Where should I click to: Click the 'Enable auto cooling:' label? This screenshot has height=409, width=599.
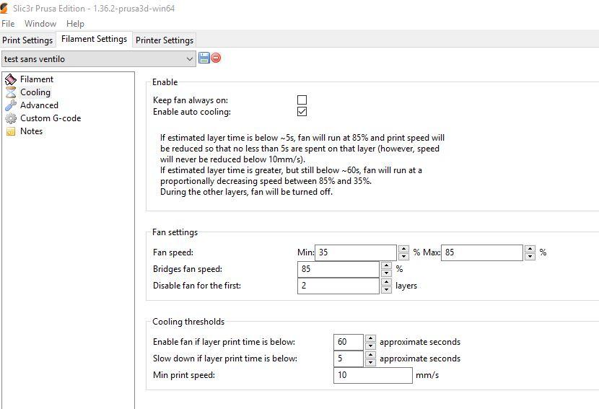pos(192,112)
